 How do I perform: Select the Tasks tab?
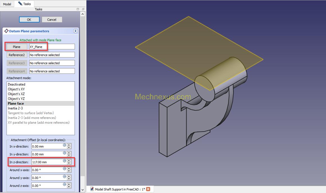pyautogui.click(x=24, y=4)
